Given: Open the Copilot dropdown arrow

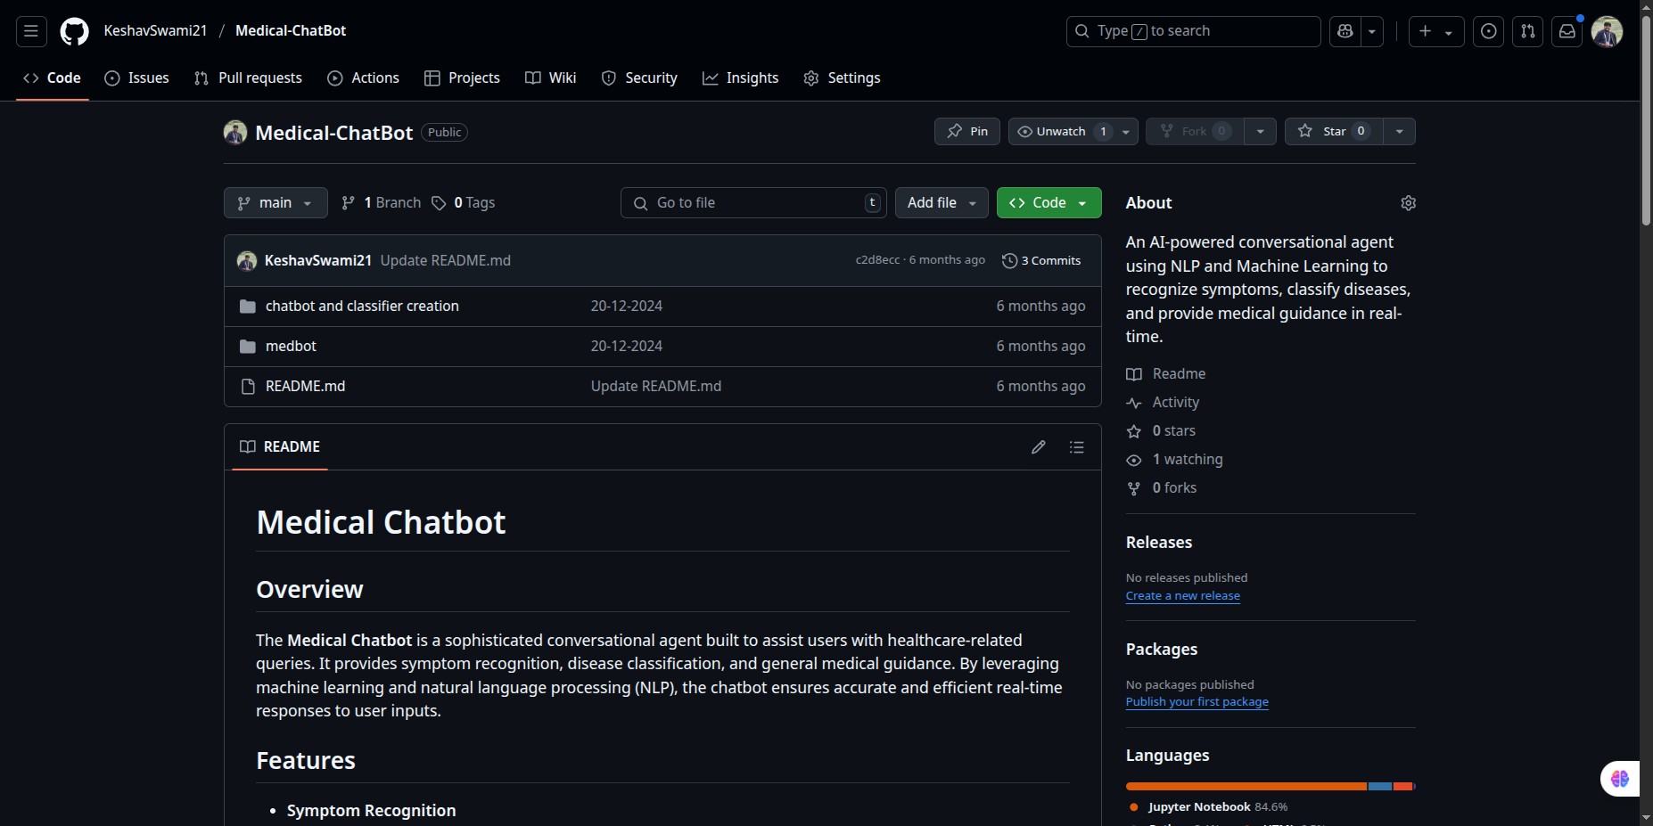Looking at the screenshot, I should pos(1372,31).
